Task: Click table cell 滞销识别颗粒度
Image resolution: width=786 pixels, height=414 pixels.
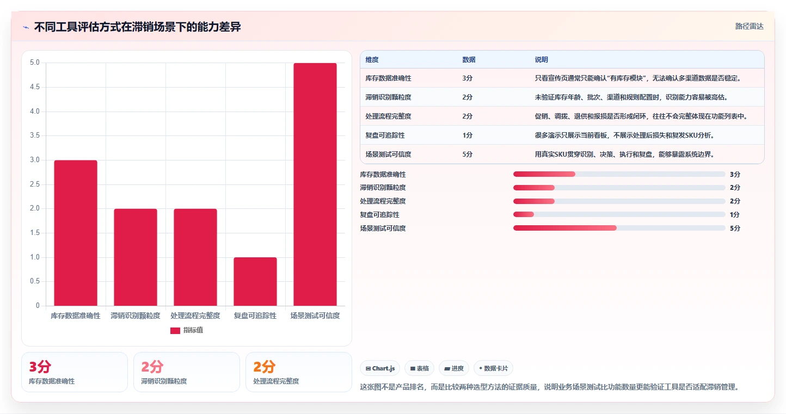Action: (389, 97)
